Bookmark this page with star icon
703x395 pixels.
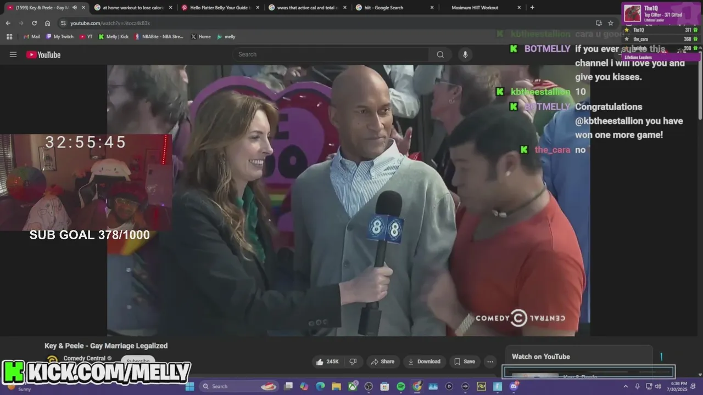coord(611,23)
